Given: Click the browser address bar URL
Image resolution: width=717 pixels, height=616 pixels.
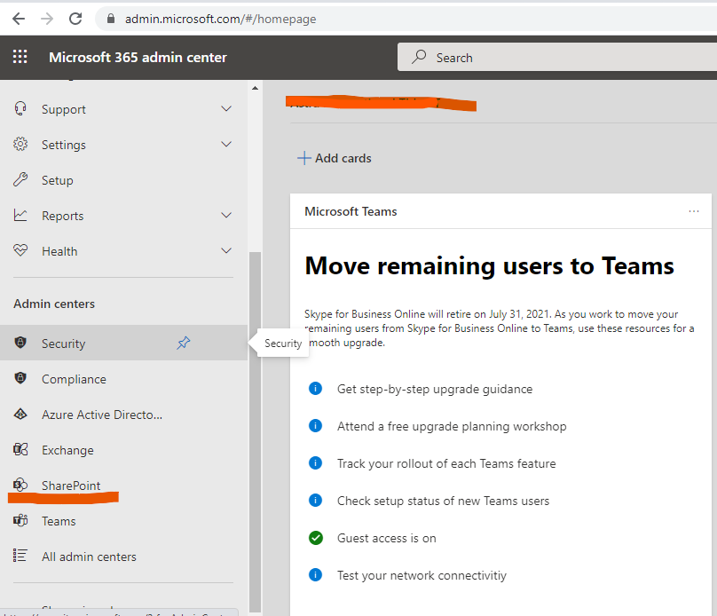Looking at the screenshot, I should point(220,19).
